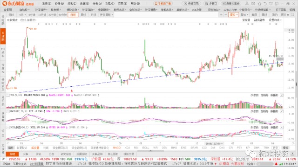
Task: Open the 分析 menu in menu bar
Action: [x=97, y=4]
